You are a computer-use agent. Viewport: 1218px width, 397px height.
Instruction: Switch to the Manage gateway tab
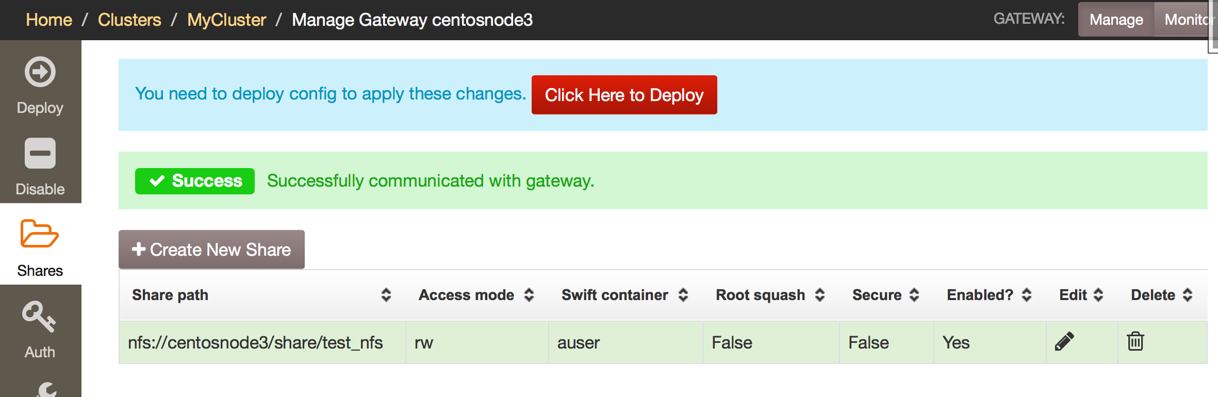(x=1116, y=20)
